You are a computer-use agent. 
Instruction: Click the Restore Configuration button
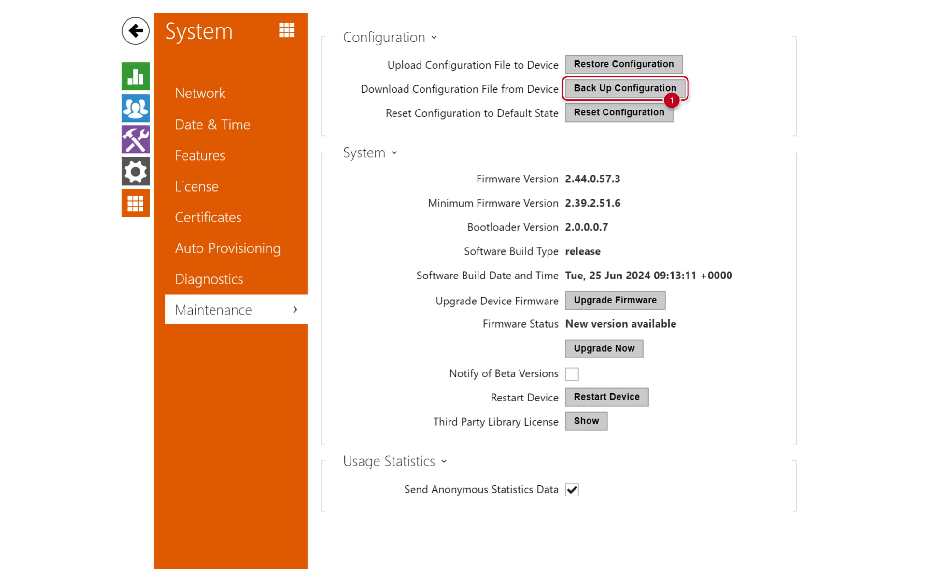624,64
